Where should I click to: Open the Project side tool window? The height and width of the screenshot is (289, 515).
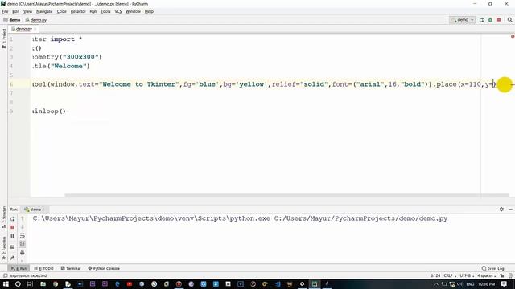pos(4,39)
